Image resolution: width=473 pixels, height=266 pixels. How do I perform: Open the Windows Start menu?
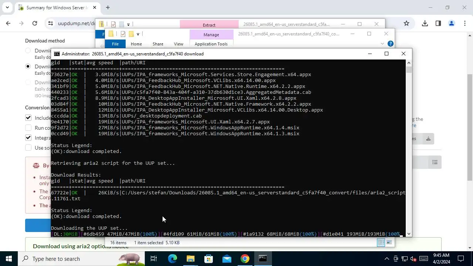(x=9, y=259)
